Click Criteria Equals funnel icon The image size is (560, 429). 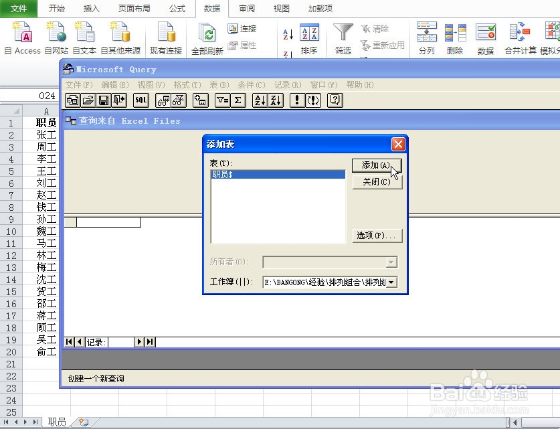[223, 100]
